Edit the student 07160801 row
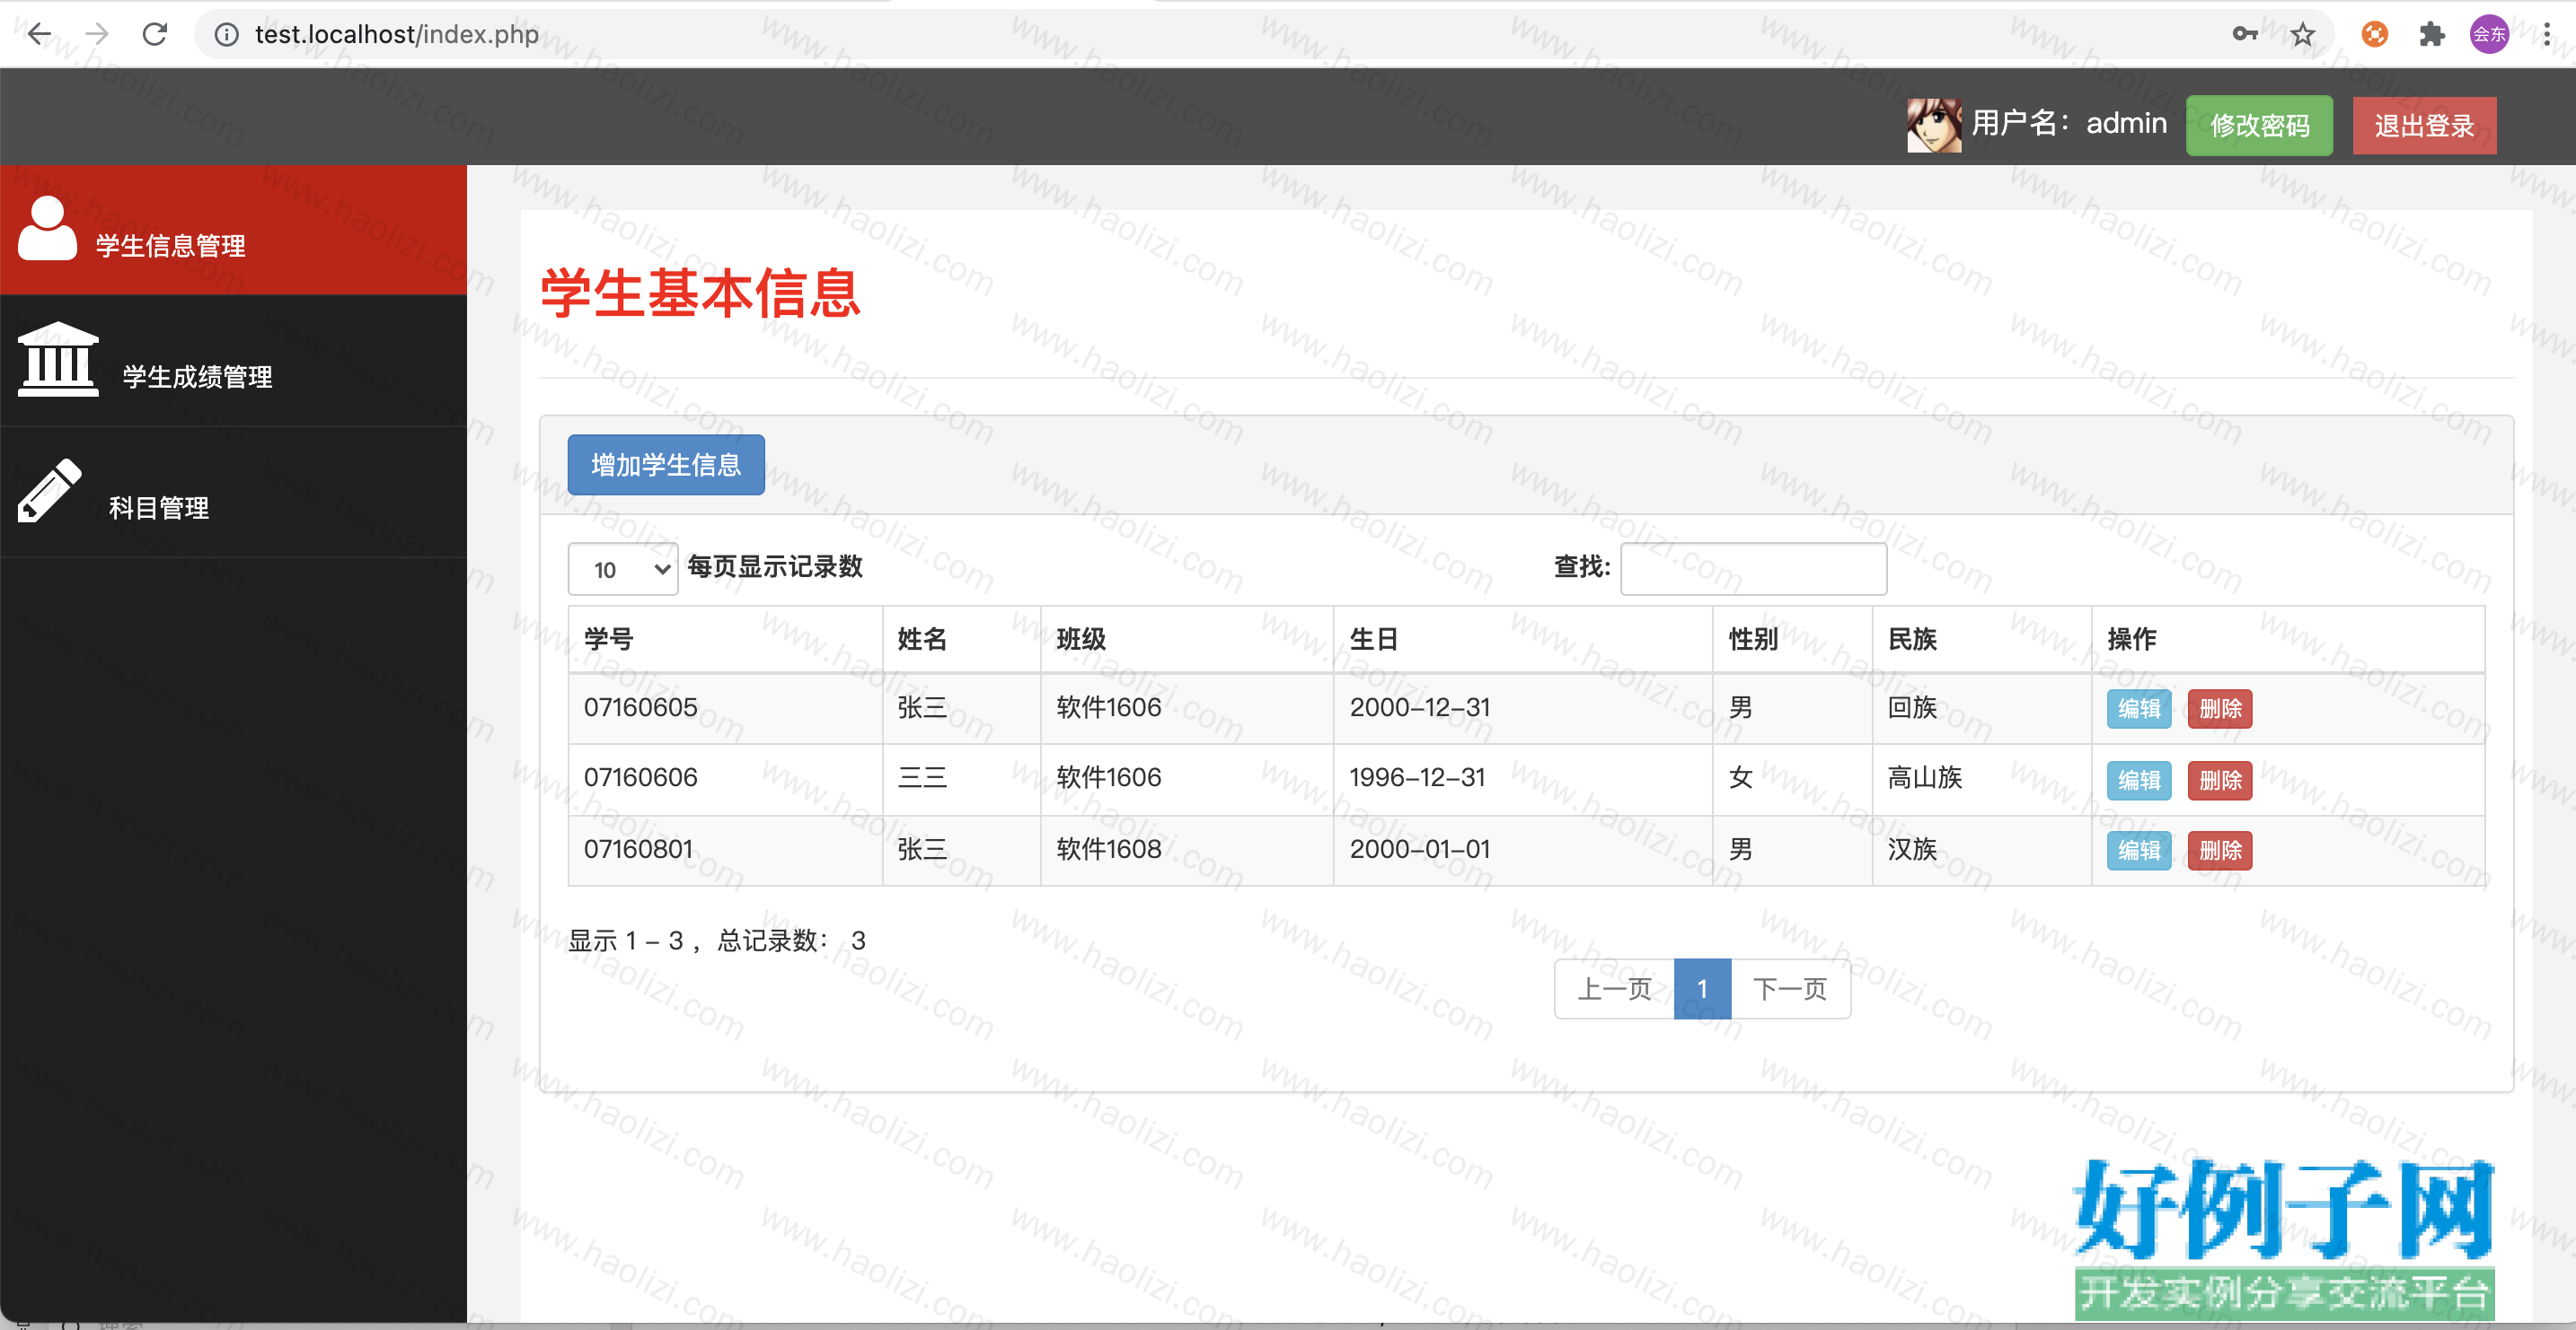This screenshot has height=1330, width=2576. (2139, 851)
